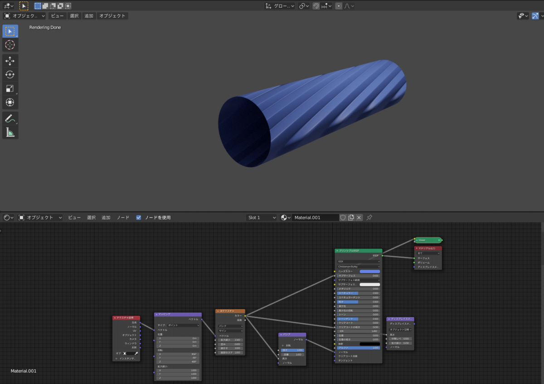Open wave texture バンド type dropdown
Image resolution: width=544 pixels, height=384 pixels.
point(230,326)
